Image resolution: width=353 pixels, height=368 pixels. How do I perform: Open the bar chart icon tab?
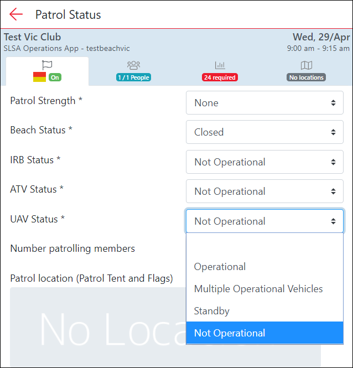(220, 66)
